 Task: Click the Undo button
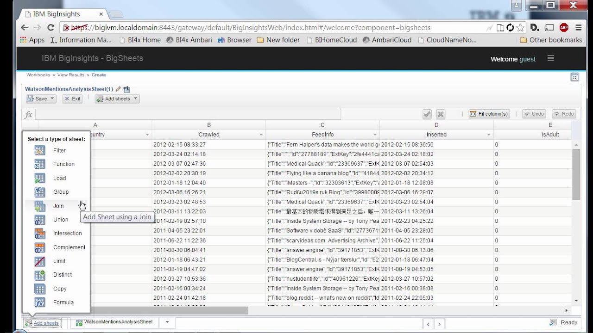[534, 114]
